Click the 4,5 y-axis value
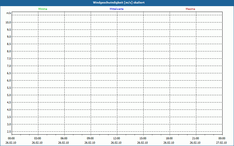Viewport: 234px width, 146px height. click(x=9, y=102)
